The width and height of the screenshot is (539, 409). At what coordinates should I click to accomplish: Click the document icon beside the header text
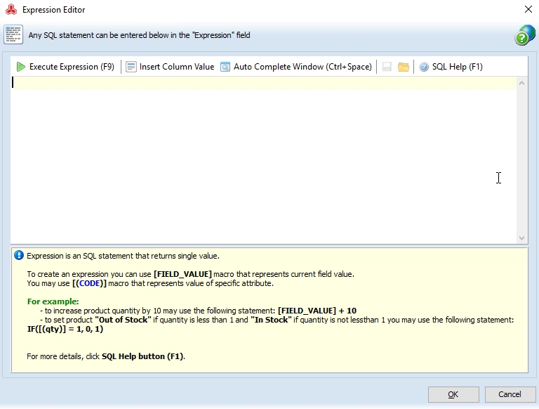[13, 34]
